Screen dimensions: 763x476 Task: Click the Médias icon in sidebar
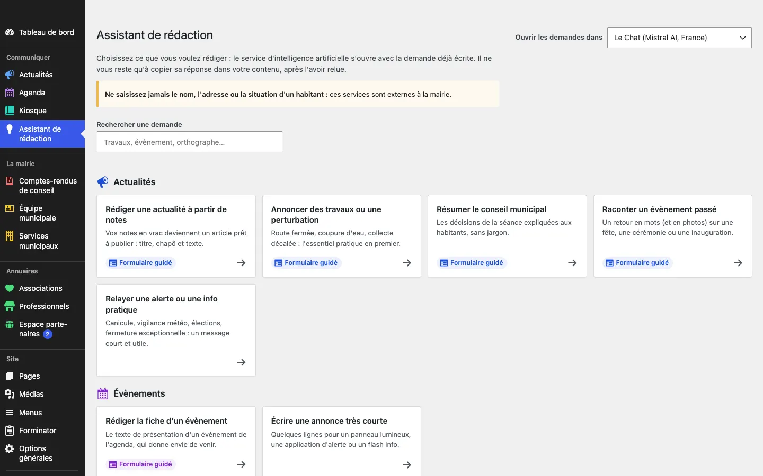[x=10, y=394]
